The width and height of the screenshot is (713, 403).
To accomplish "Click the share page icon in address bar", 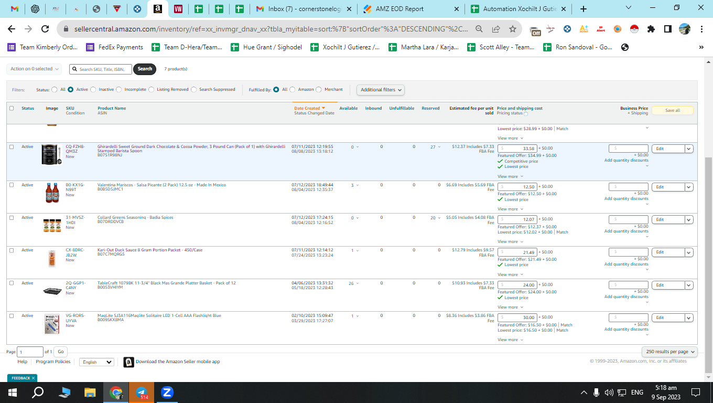I will point(496,29).
